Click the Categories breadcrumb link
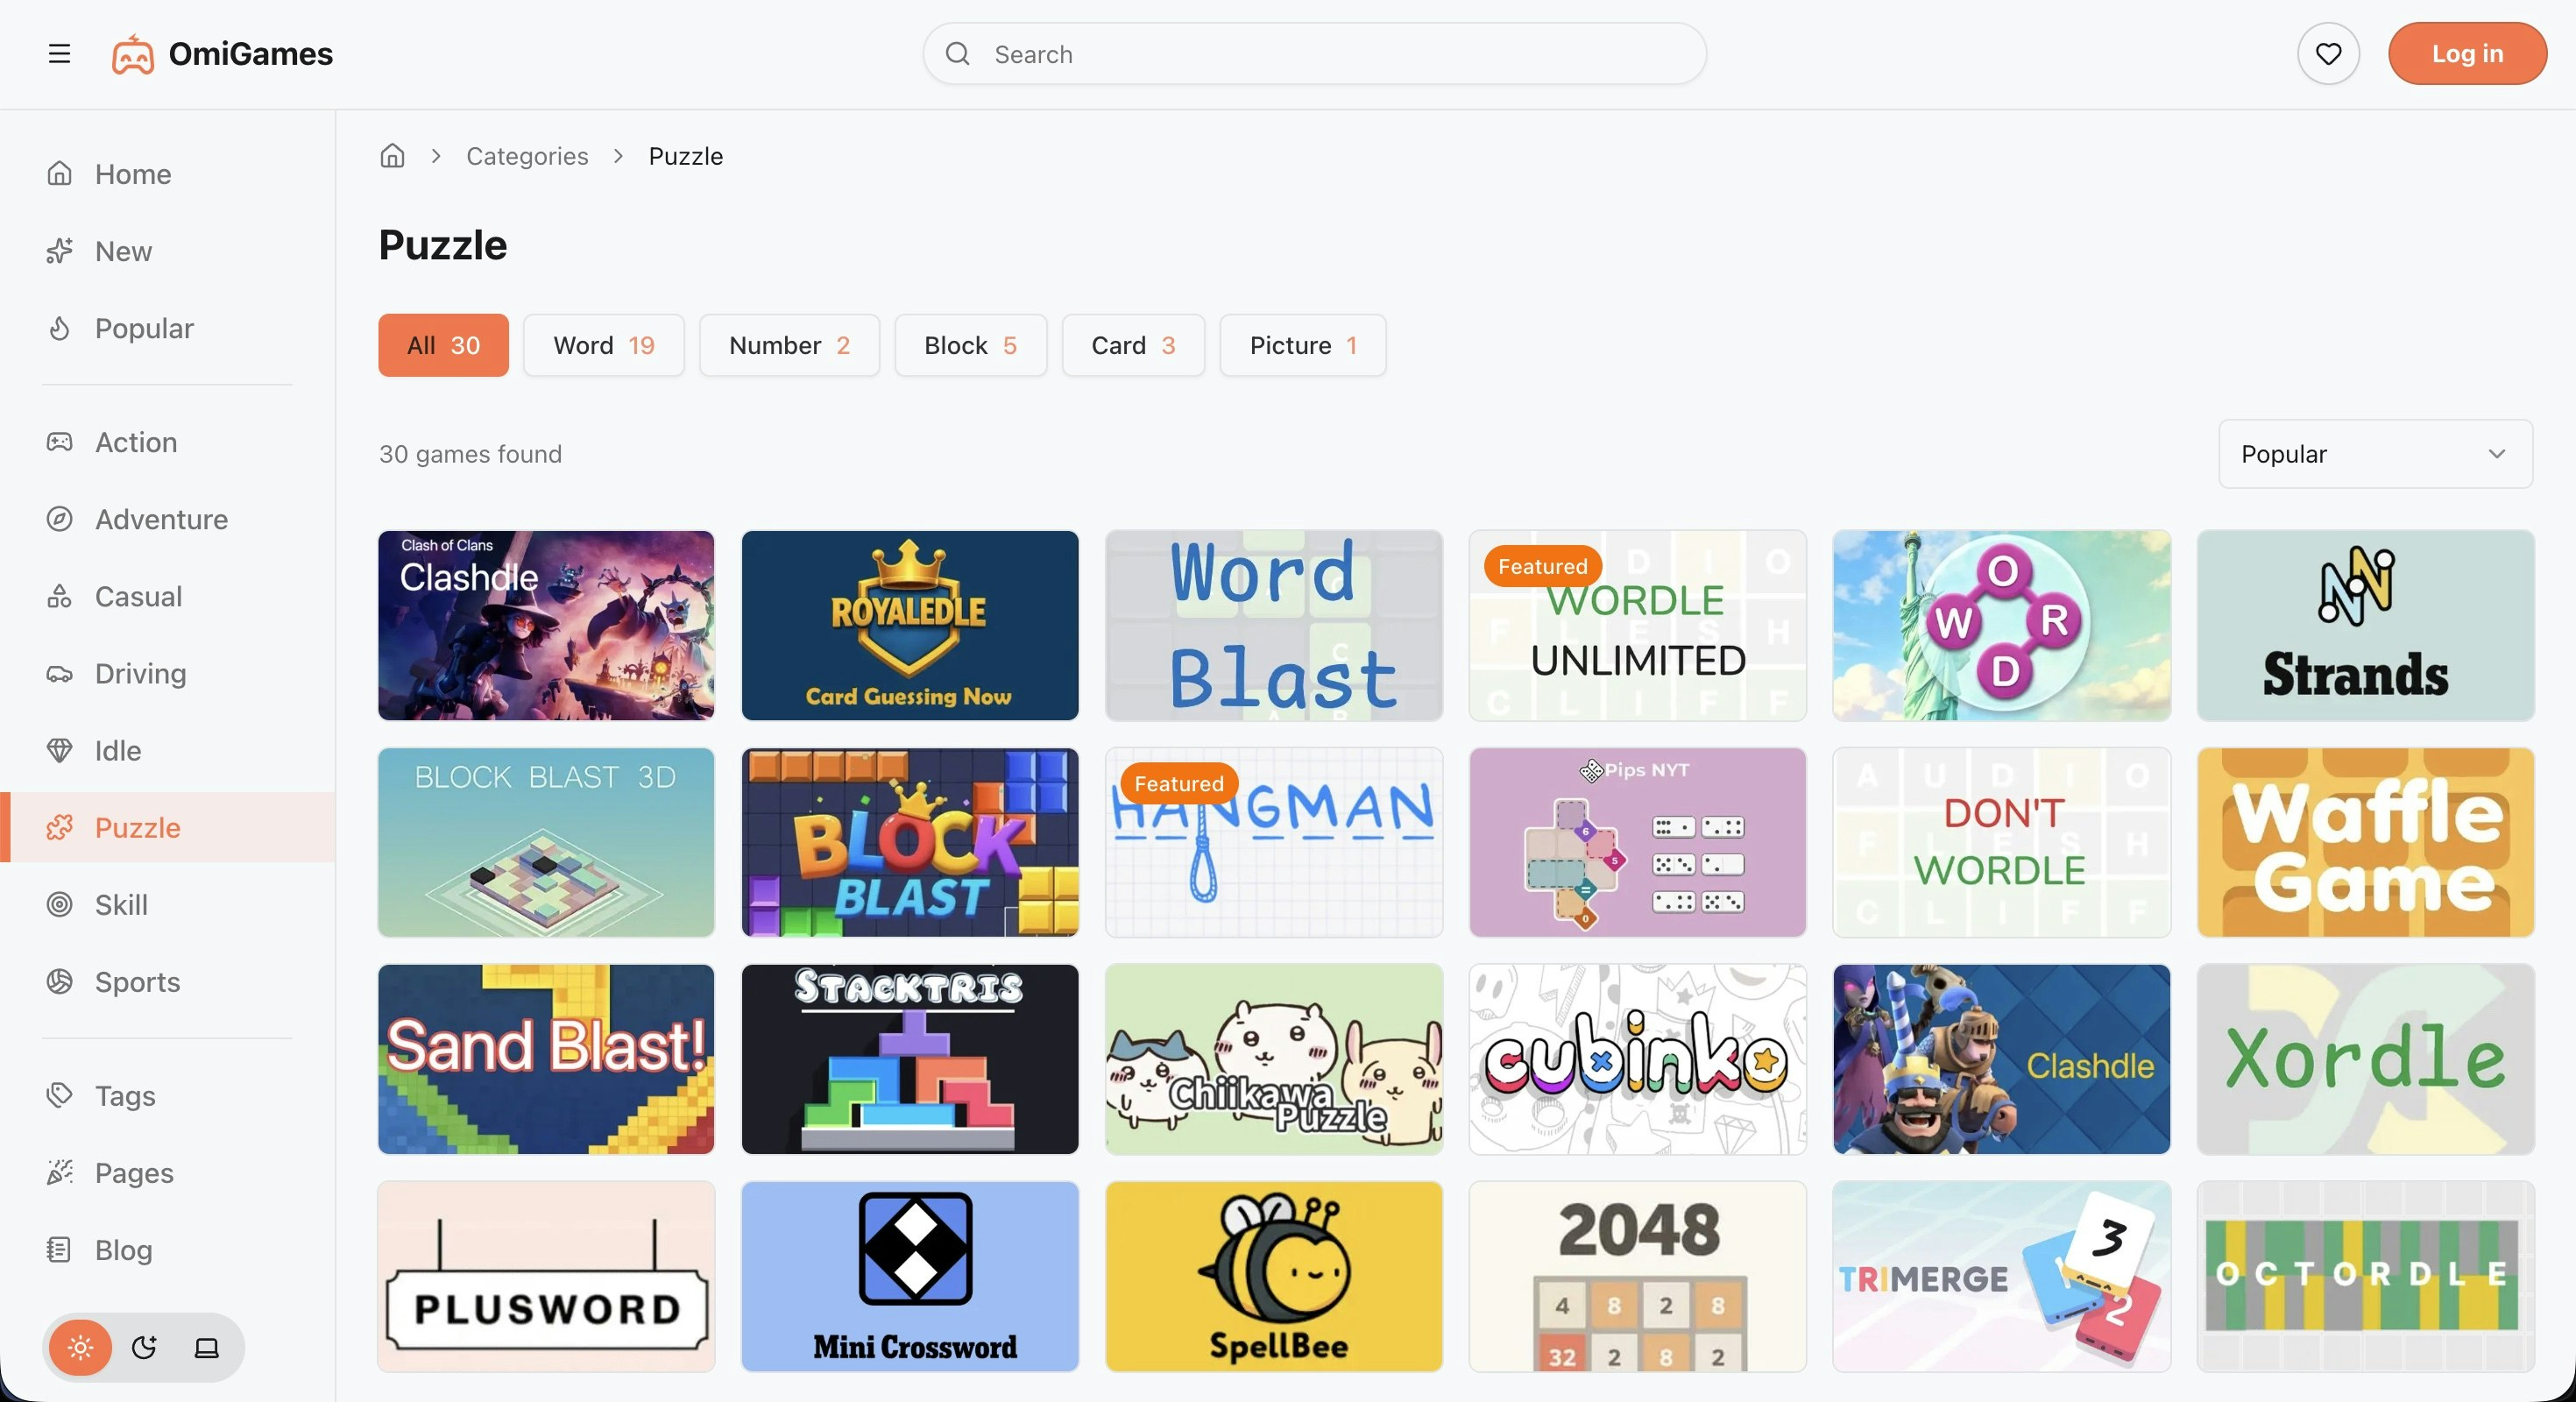The image size is (2576, 1402). (527, 156)
